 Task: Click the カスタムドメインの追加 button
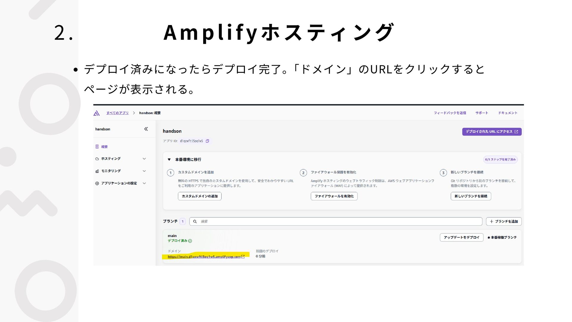[x=200, y=196]
